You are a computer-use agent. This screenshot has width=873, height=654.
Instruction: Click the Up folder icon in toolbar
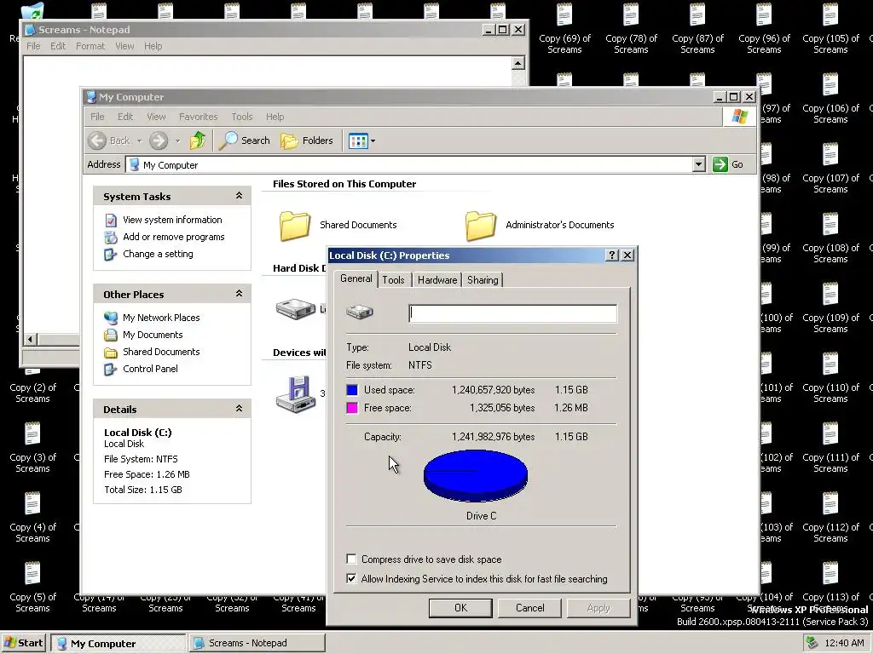tap(198, 141)
